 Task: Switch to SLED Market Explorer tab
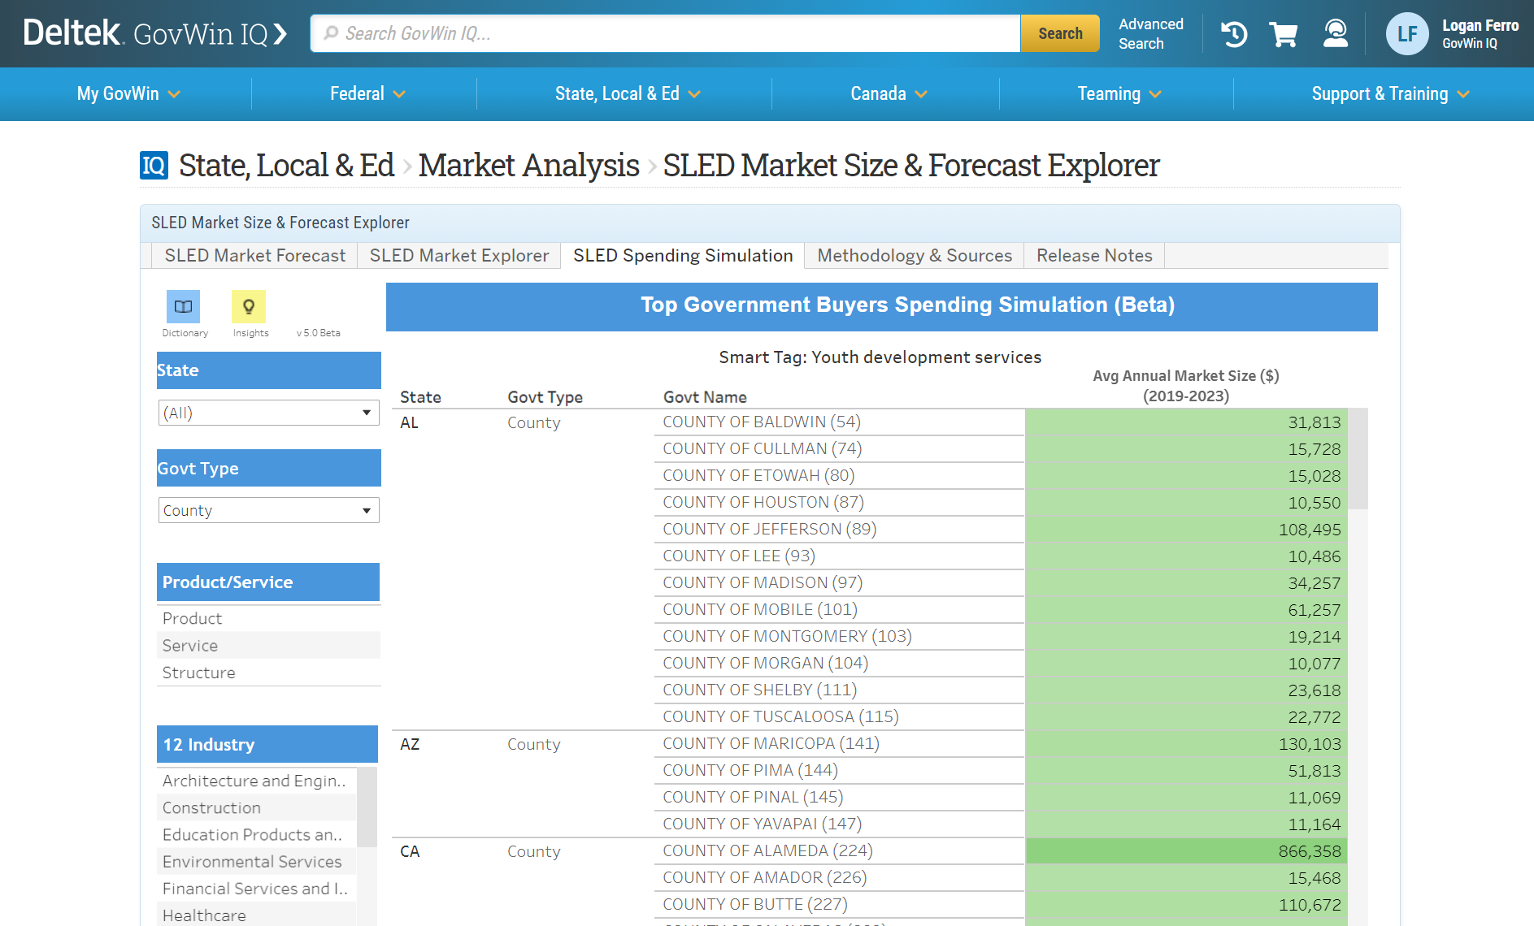[458, 256]
